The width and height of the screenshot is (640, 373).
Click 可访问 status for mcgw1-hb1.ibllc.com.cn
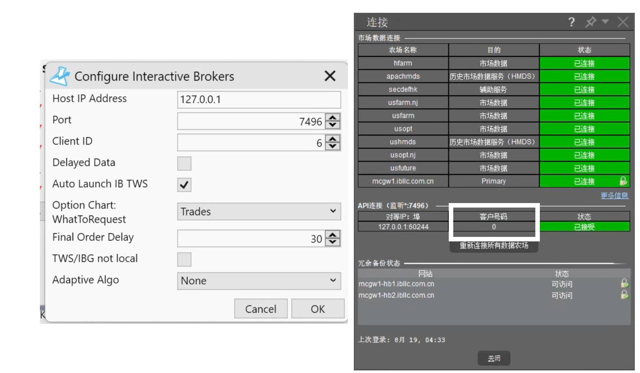(562, 284)
